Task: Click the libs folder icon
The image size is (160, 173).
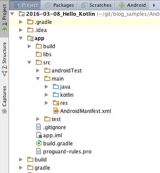Action: pyautogui.click(x=39, y=55)
